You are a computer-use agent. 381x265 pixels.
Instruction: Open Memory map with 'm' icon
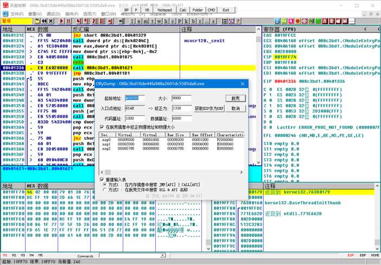(x=145, y=21)
